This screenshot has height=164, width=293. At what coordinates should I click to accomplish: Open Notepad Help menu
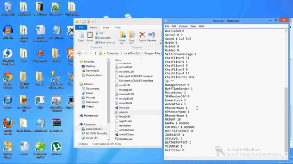[201, 26]
